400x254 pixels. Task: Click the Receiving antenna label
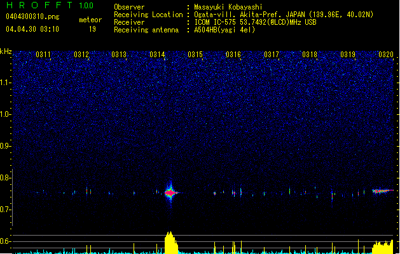146,30
